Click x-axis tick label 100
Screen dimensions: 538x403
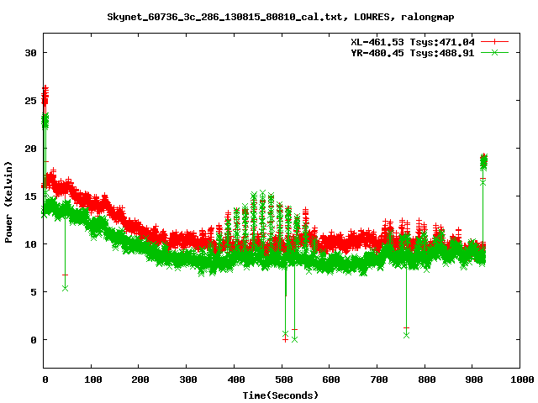pos(93,379)
